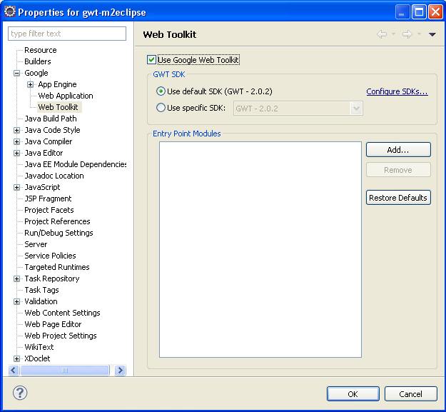Screen dimensions: 446x412
Task: Open Project References page
Action: 57,221
